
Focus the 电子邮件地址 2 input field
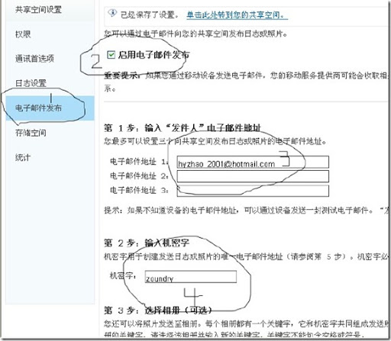click(253, 176)
